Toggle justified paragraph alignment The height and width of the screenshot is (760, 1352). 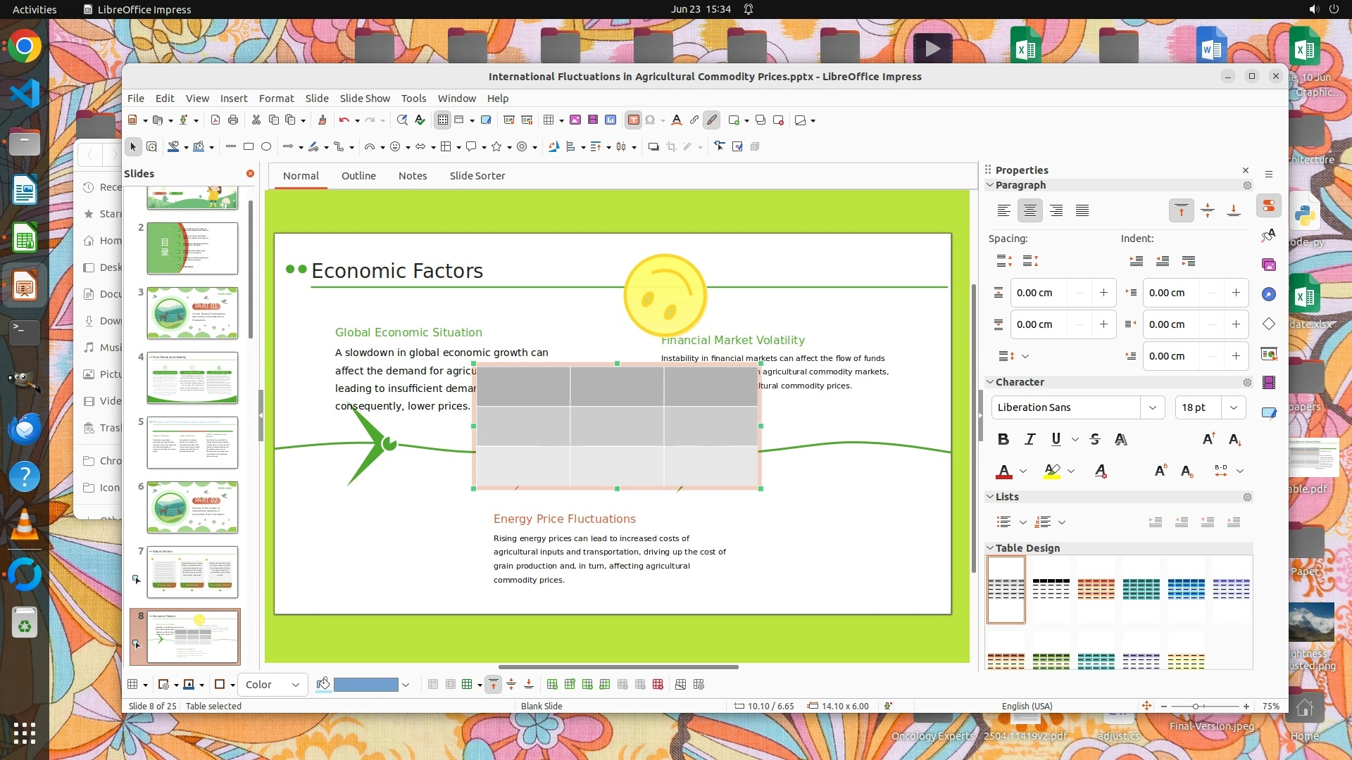1082,210
